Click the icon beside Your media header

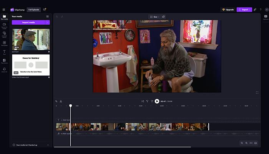click(47, 17)
